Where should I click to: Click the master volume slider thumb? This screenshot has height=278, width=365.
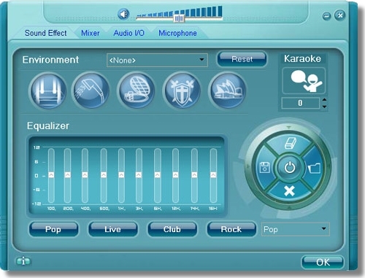[x=179, y=18]
